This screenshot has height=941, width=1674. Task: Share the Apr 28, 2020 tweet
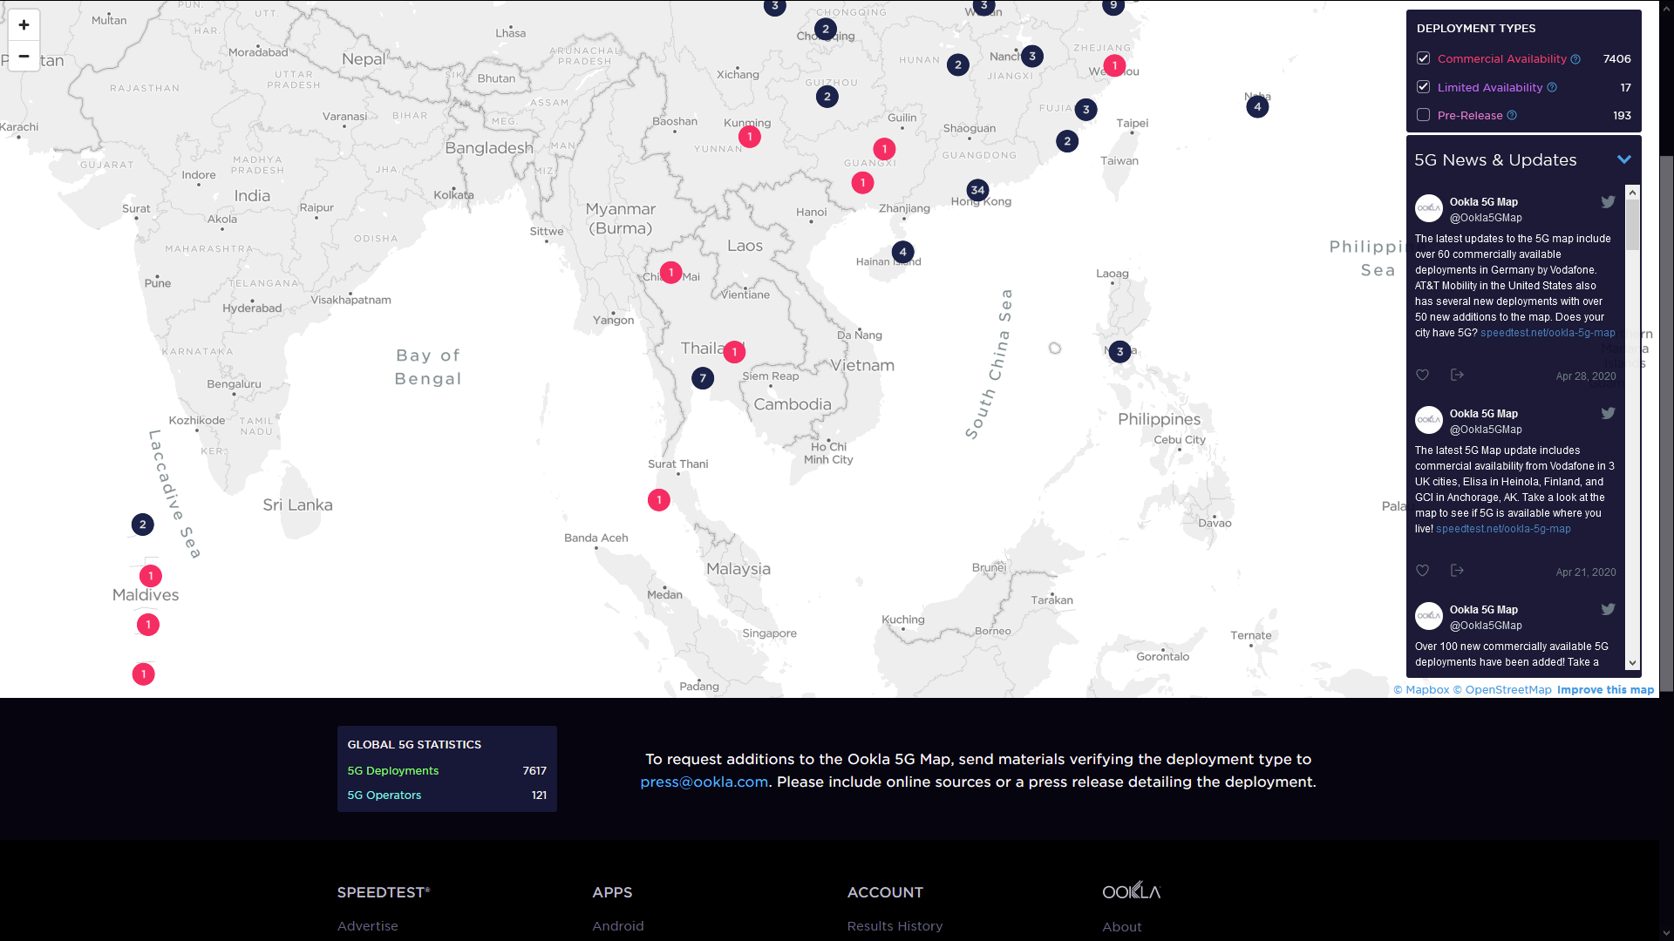(1457, 375)
